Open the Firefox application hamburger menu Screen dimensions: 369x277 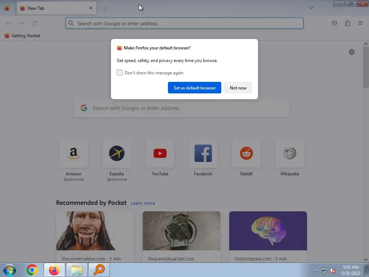click(x=360, y=23)
